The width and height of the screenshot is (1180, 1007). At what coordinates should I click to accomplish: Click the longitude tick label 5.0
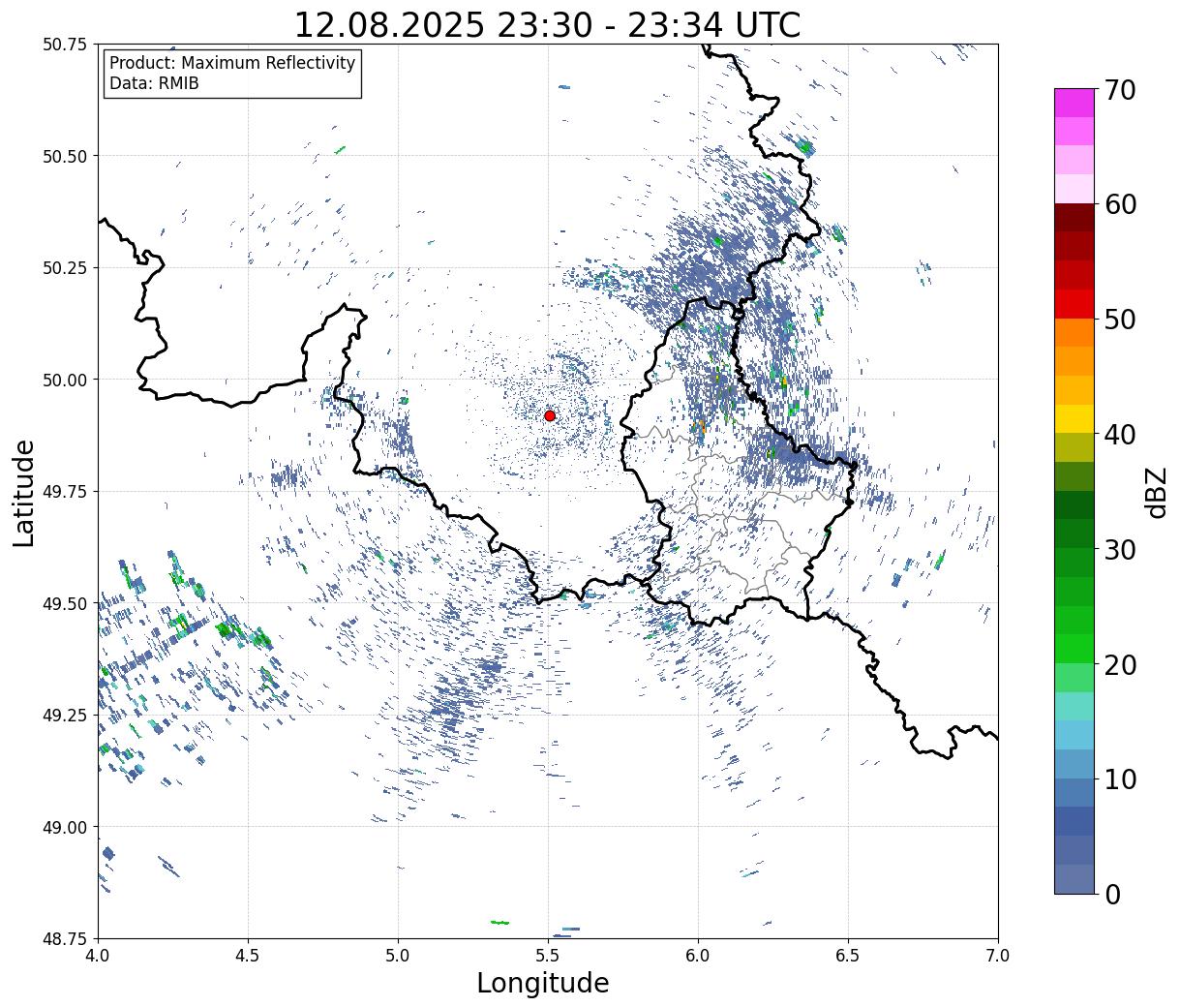(398, 956)
